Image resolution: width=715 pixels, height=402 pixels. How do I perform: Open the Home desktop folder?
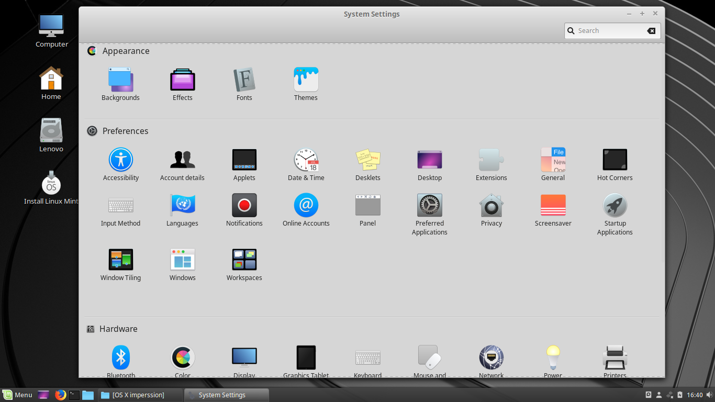[51, 83]
